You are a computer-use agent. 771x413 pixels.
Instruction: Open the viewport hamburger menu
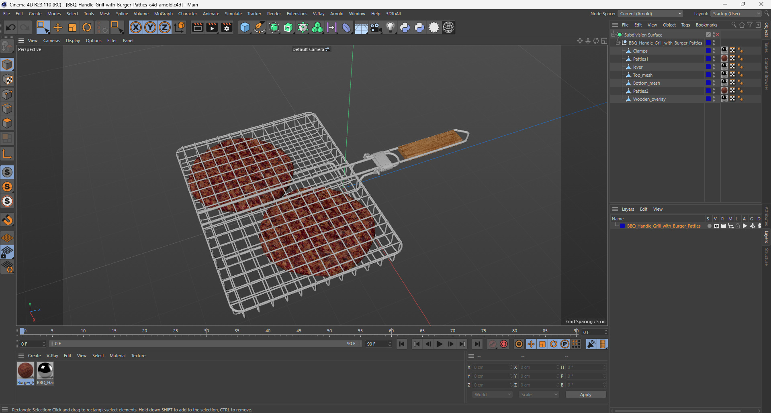point(21,41)
